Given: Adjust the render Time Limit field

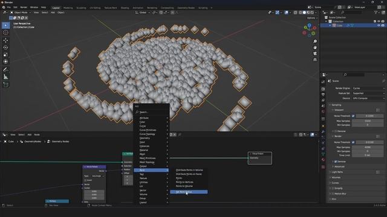Looking at the screenshot, I should click(x=368, y=156).
